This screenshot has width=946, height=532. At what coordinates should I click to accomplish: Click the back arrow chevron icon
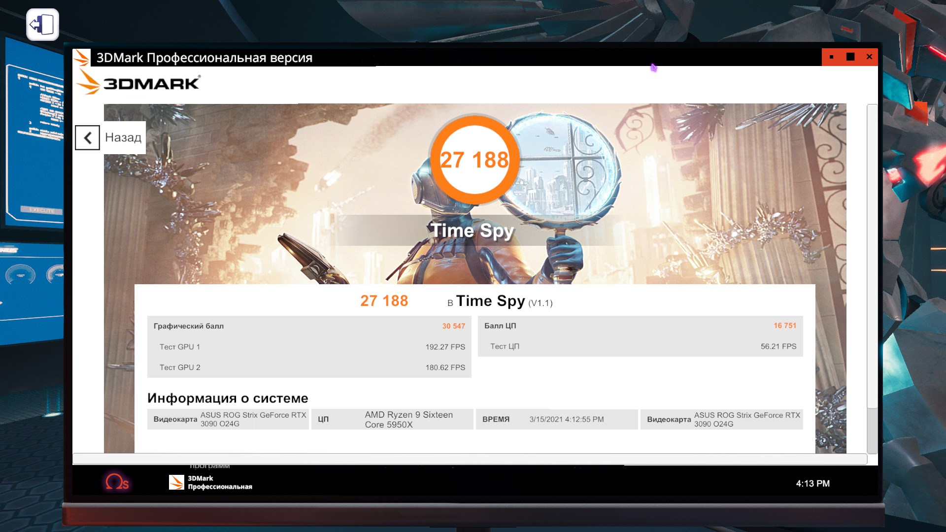click(x=88, y=137)
